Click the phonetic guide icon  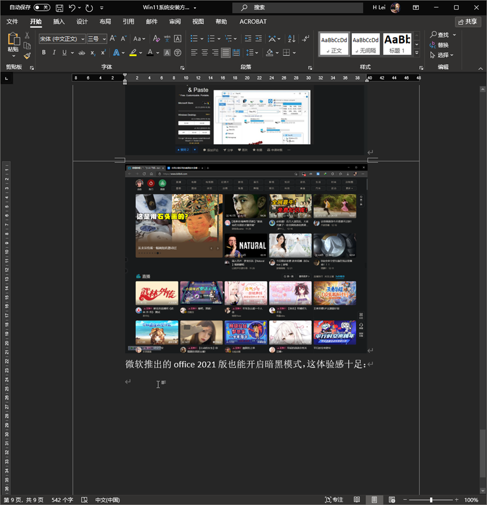coord(167,39)
